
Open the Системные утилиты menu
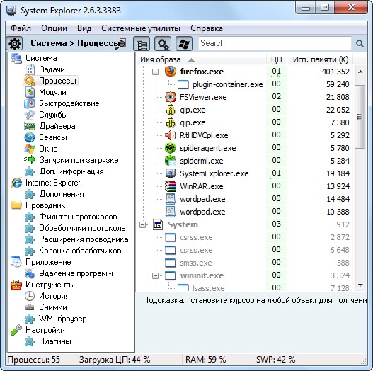click(141, 28)
